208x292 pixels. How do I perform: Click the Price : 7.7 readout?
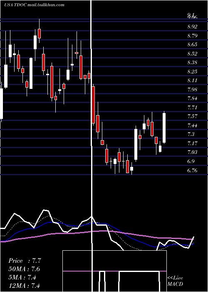click(x=25, y=261)
